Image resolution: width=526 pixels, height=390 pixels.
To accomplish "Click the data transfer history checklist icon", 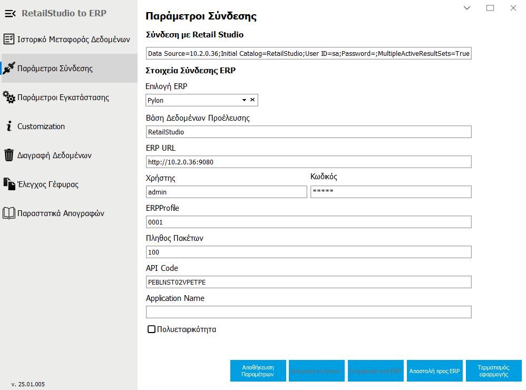I will [9, 39].
